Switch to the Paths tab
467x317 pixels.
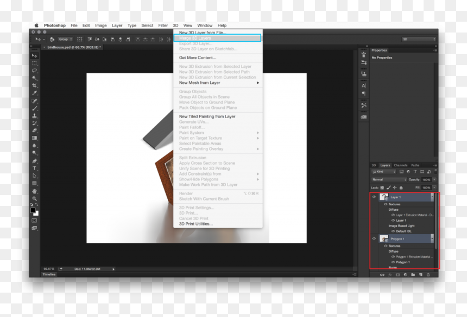[x=415, y=165]
